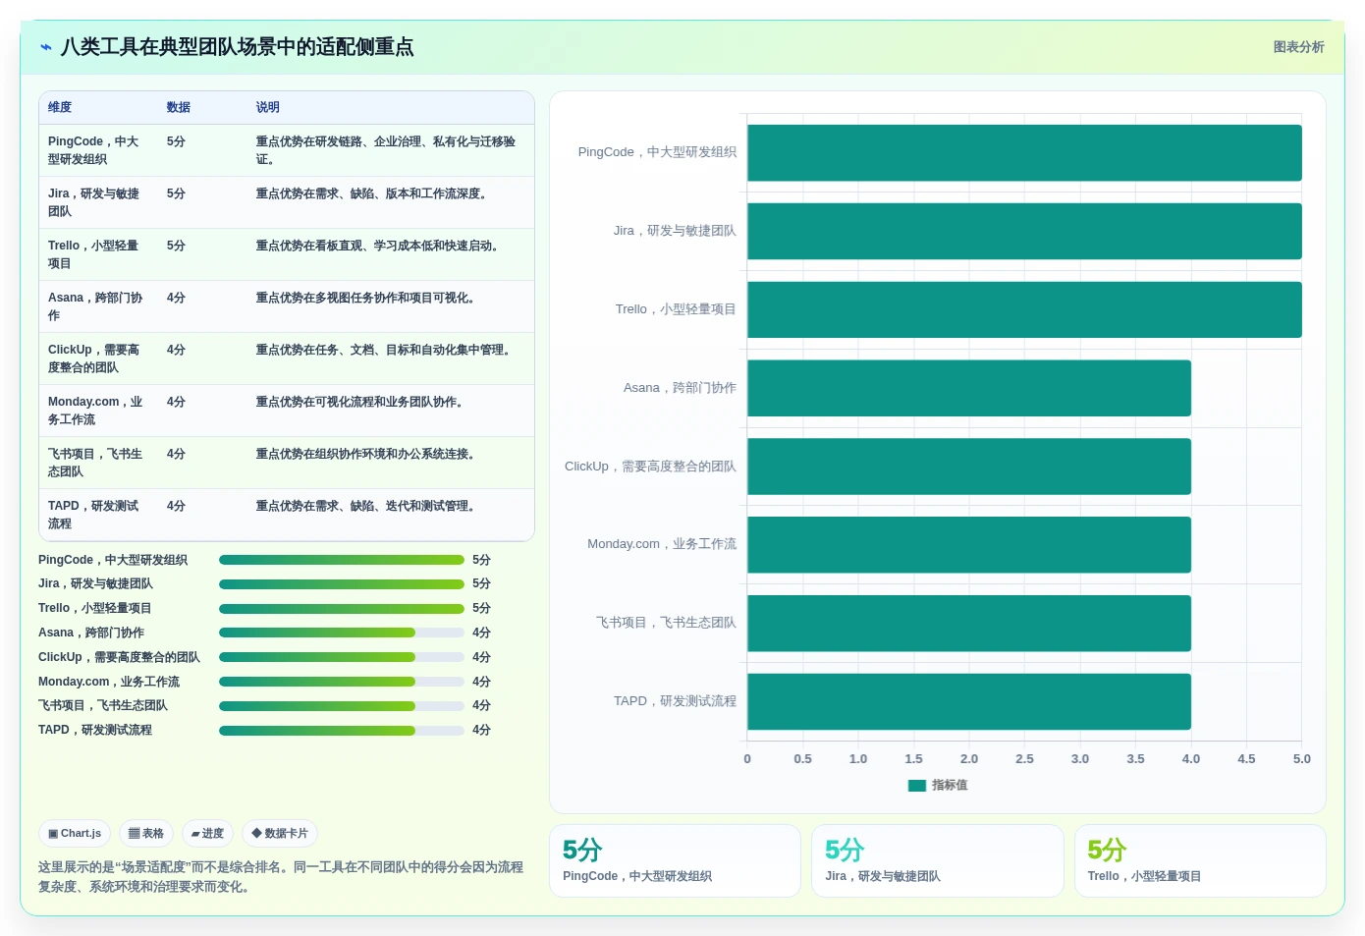This screenshot has height=936, width=1365.
Task: Click the Asana progress bar
Action: (x=342, y=633)
